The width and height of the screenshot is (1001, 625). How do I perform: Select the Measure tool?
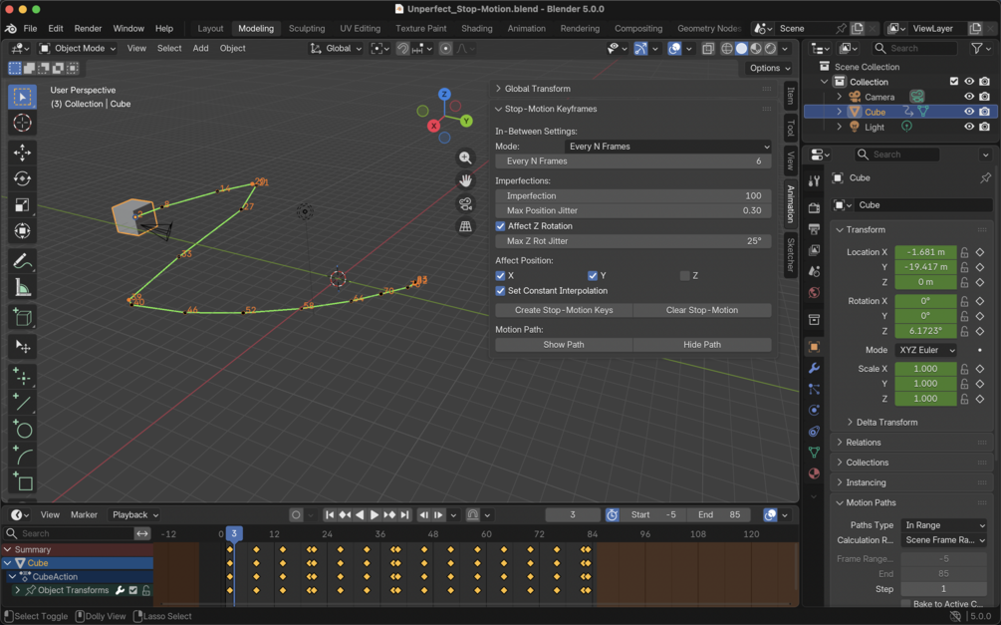pos(22,287)
